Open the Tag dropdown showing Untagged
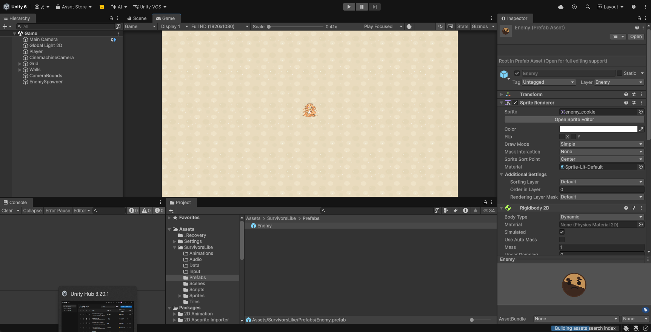The height and width of the screenshot is (332, 651). coord(549,82)
